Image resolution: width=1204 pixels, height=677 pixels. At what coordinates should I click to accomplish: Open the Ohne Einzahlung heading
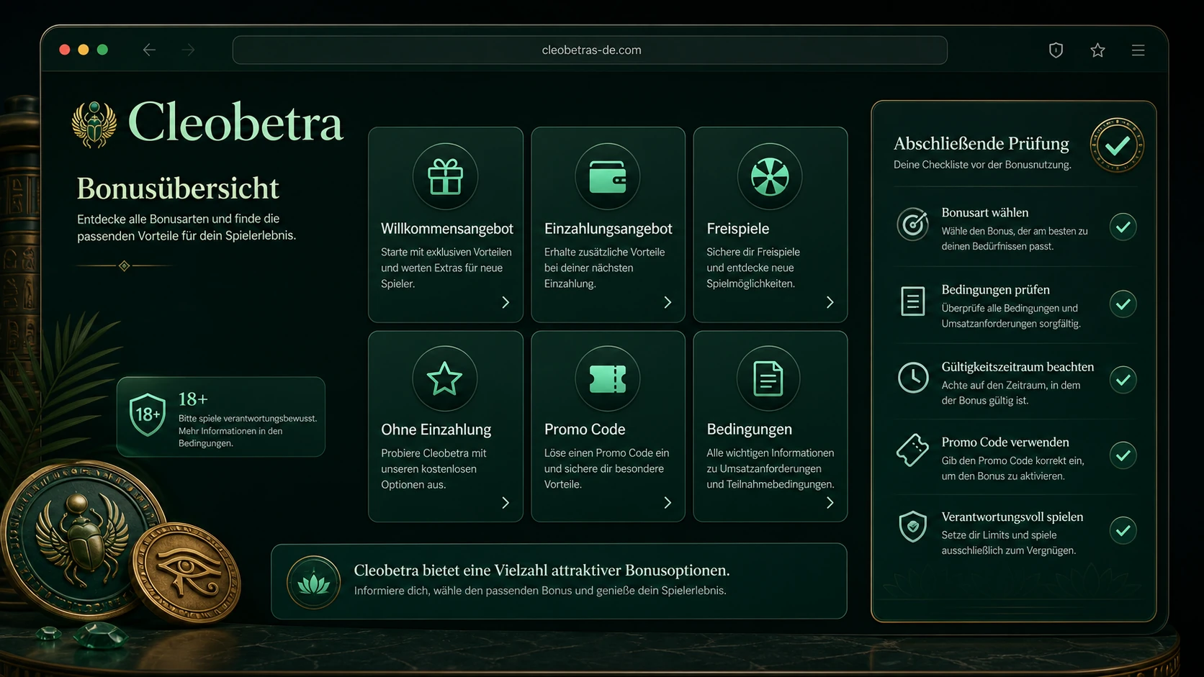click(x=436, y=430)
